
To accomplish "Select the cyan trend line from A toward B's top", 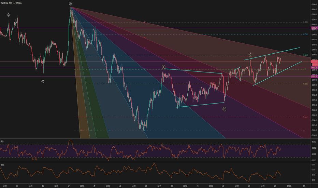I will tap(193, 71).
